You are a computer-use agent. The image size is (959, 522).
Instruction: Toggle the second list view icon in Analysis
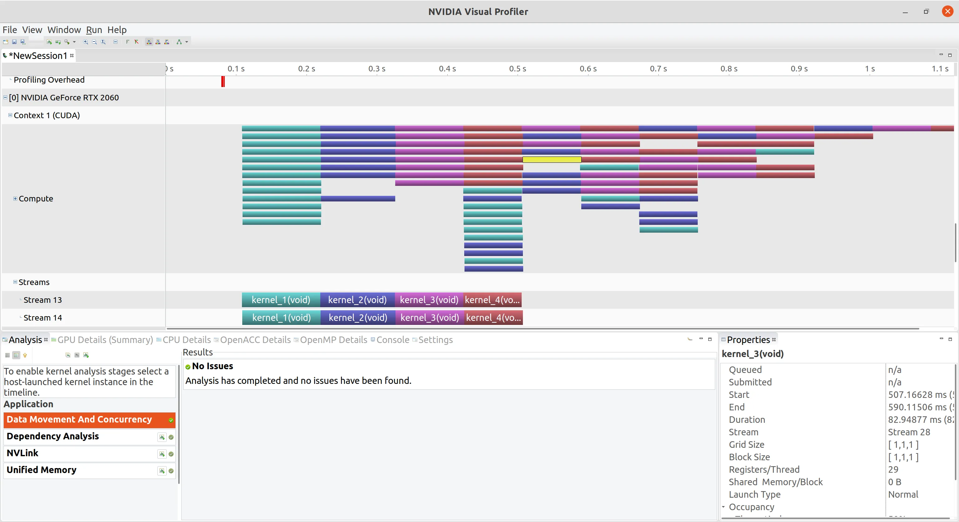pyautogui.click(x=16, y=355)
